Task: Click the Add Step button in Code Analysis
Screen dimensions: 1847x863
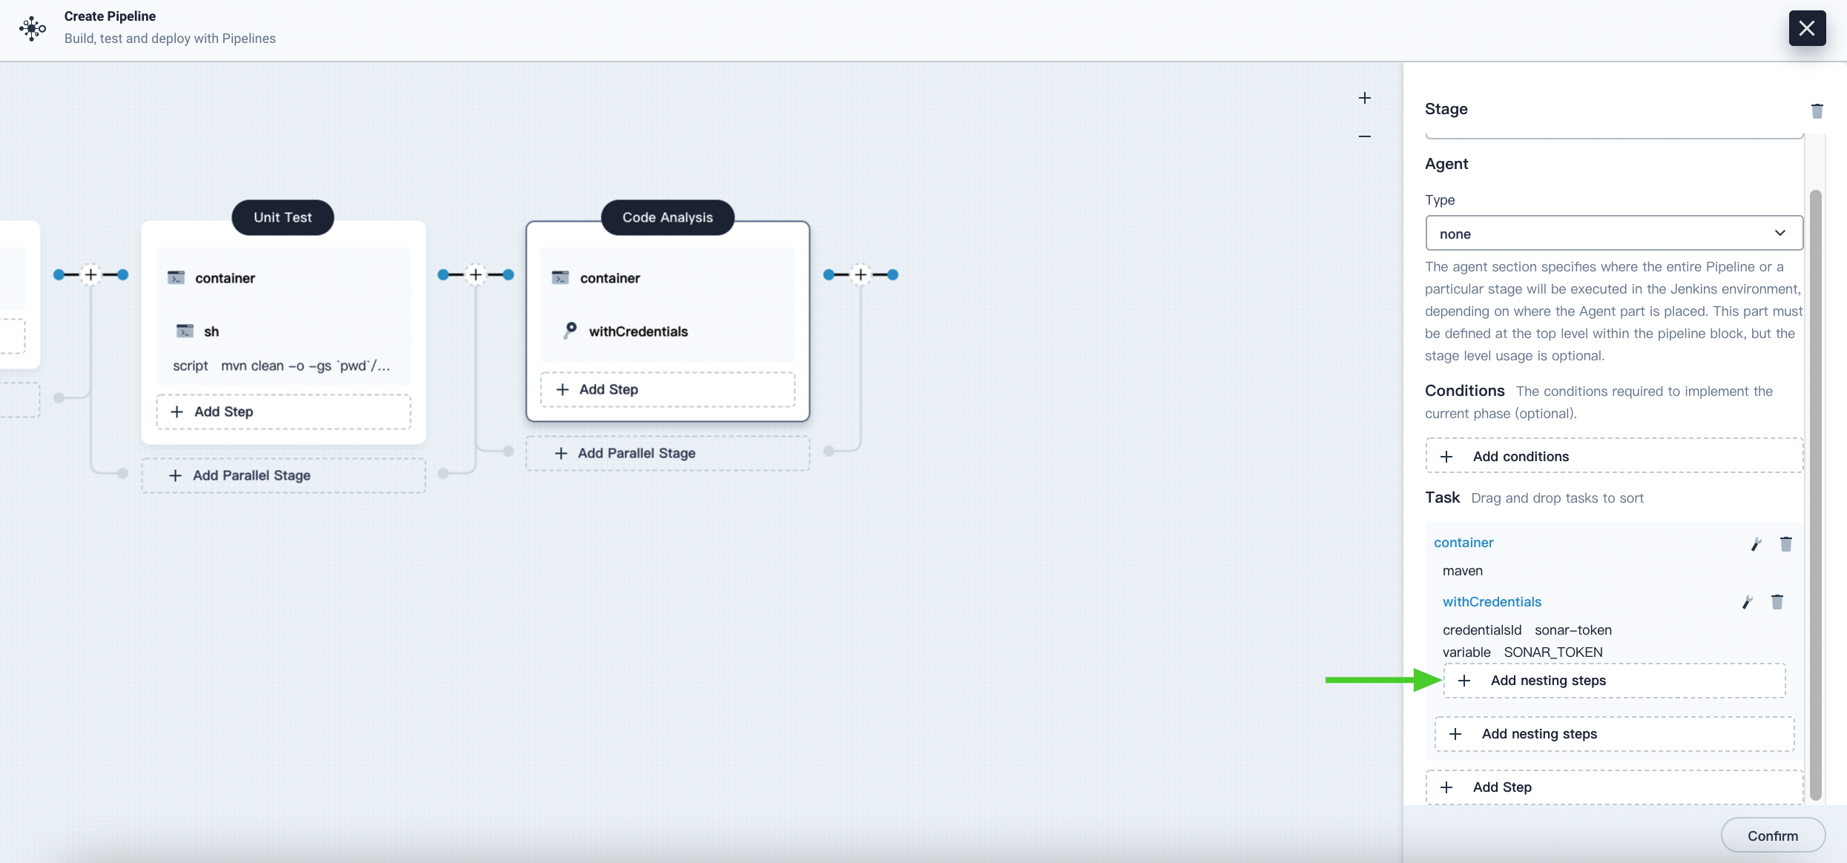Action: pyautogui.click(x=668, y=388)
